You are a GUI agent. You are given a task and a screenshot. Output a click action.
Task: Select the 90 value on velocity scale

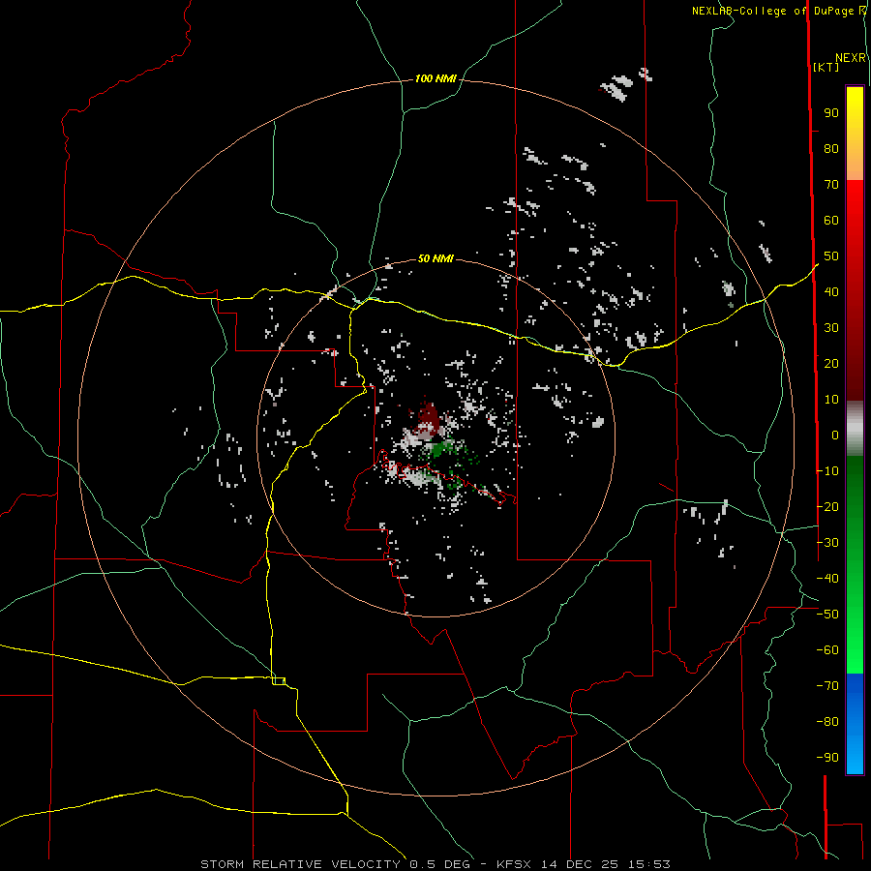(831, 113)
